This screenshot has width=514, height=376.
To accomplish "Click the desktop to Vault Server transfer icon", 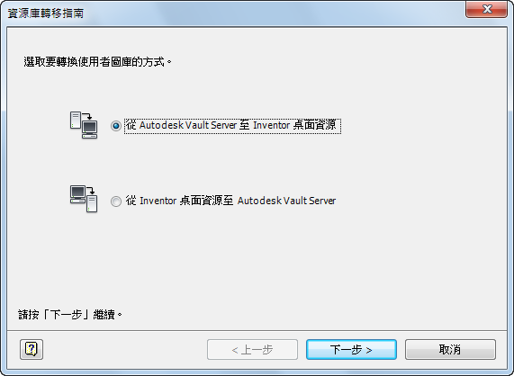I will tap(84, 199).
